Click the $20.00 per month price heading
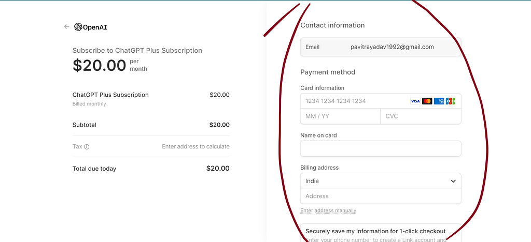The image size is (531, 242). [x=110, y=65]
